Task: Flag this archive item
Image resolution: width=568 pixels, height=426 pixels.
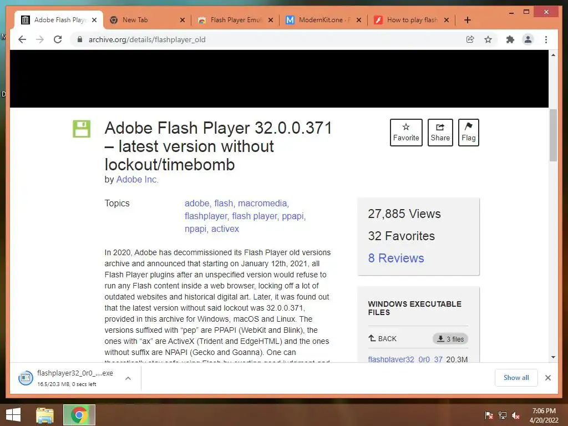Action: pyautogui.click(x=468, y=133)
